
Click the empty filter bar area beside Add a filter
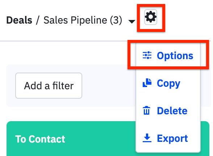coord(109,86)
